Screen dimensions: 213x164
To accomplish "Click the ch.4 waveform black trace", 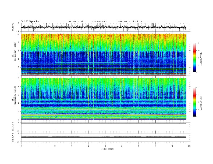I will (x=104, y=137).
